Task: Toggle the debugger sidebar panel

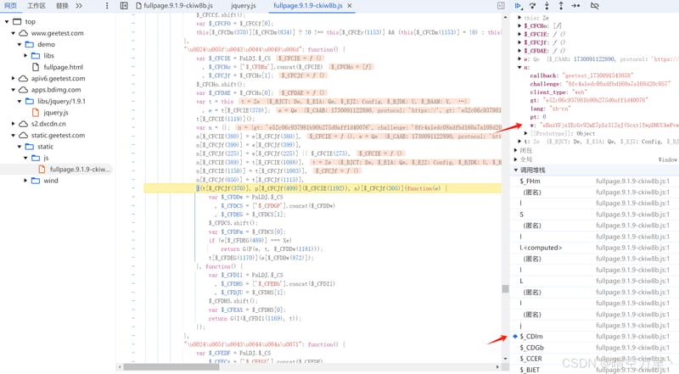Action: (501, 6)
